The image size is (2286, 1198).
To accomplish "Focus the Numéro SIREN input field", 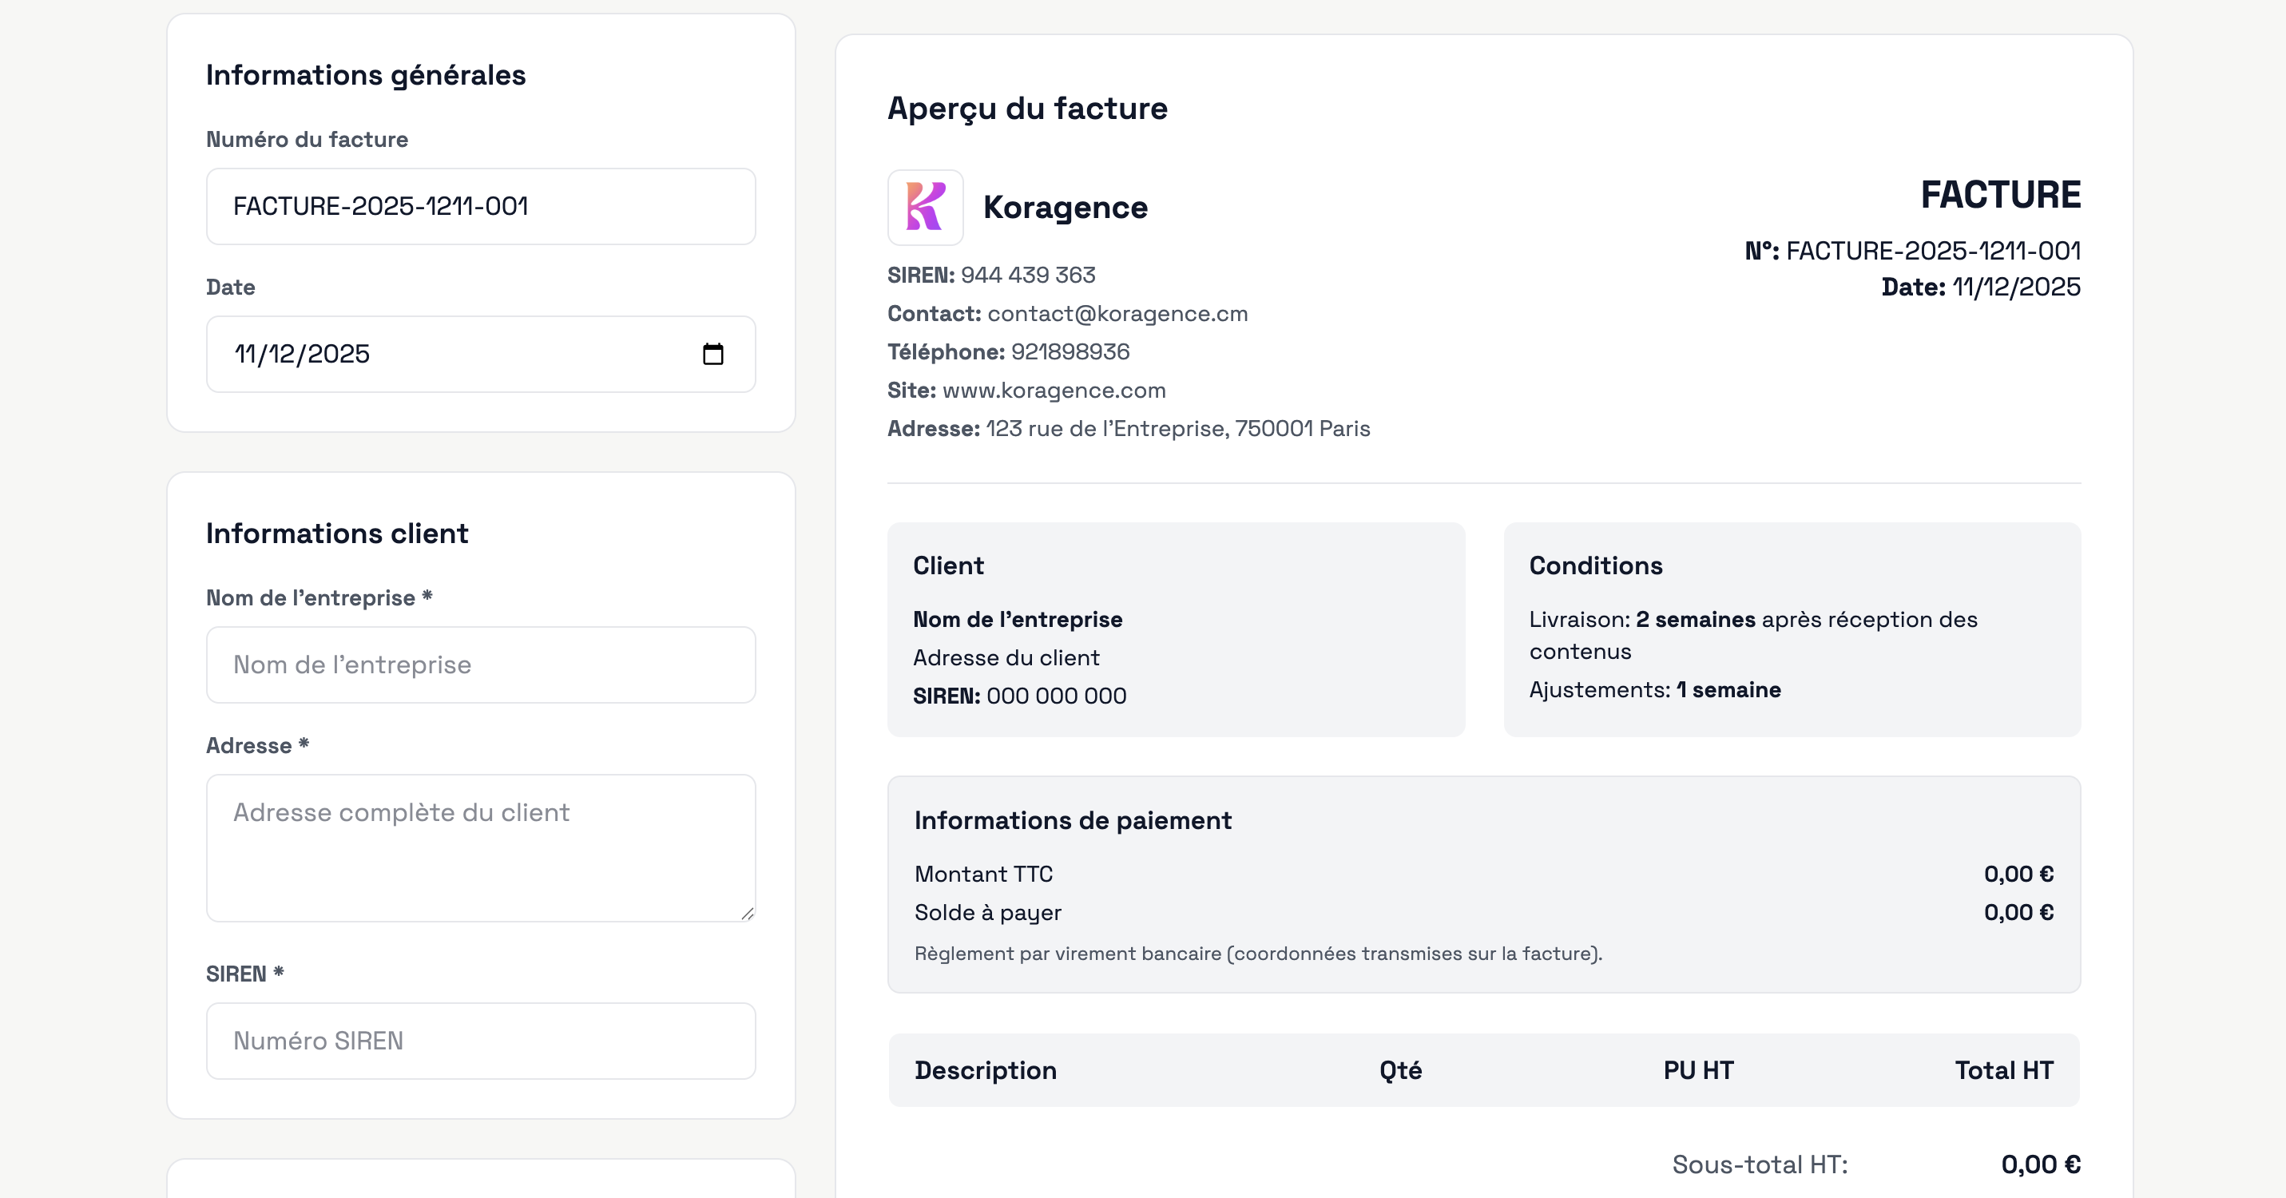I will pos(480,1041).
